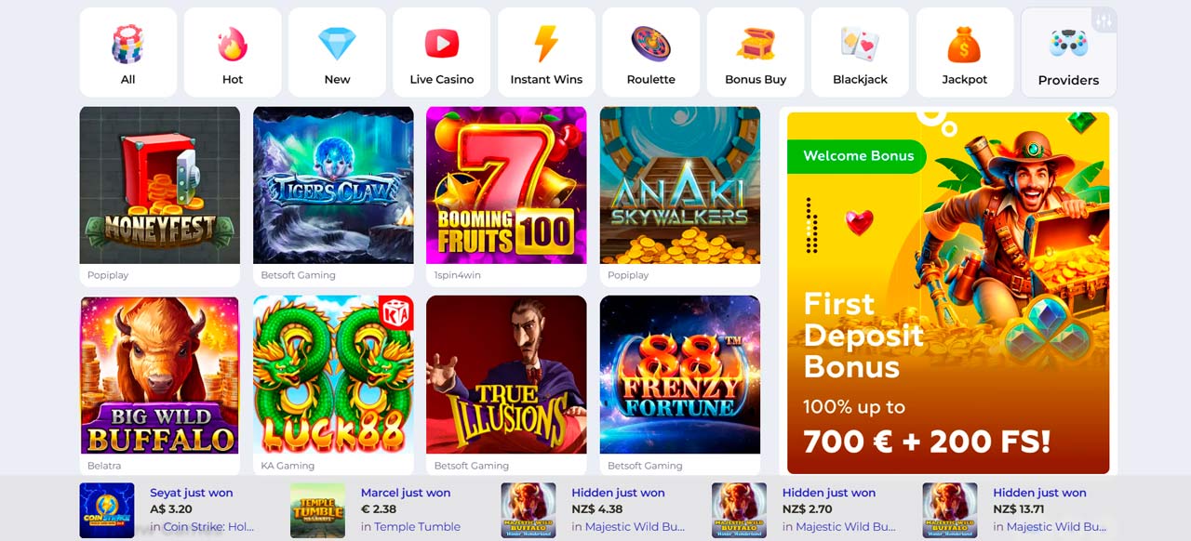Click the Welcome Bonus label
The image size is (1191, 541).
(858, 156)
